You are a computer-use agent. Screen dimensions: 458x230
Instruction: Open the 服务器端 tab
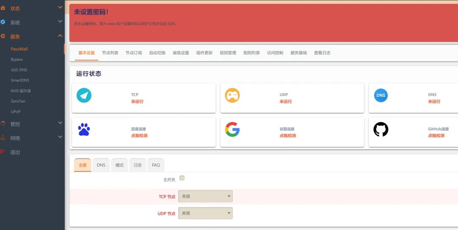299,53
